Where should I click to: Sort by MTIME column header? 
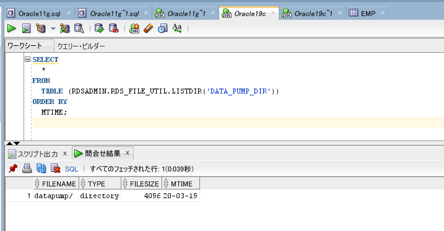(x=181, y=184)
